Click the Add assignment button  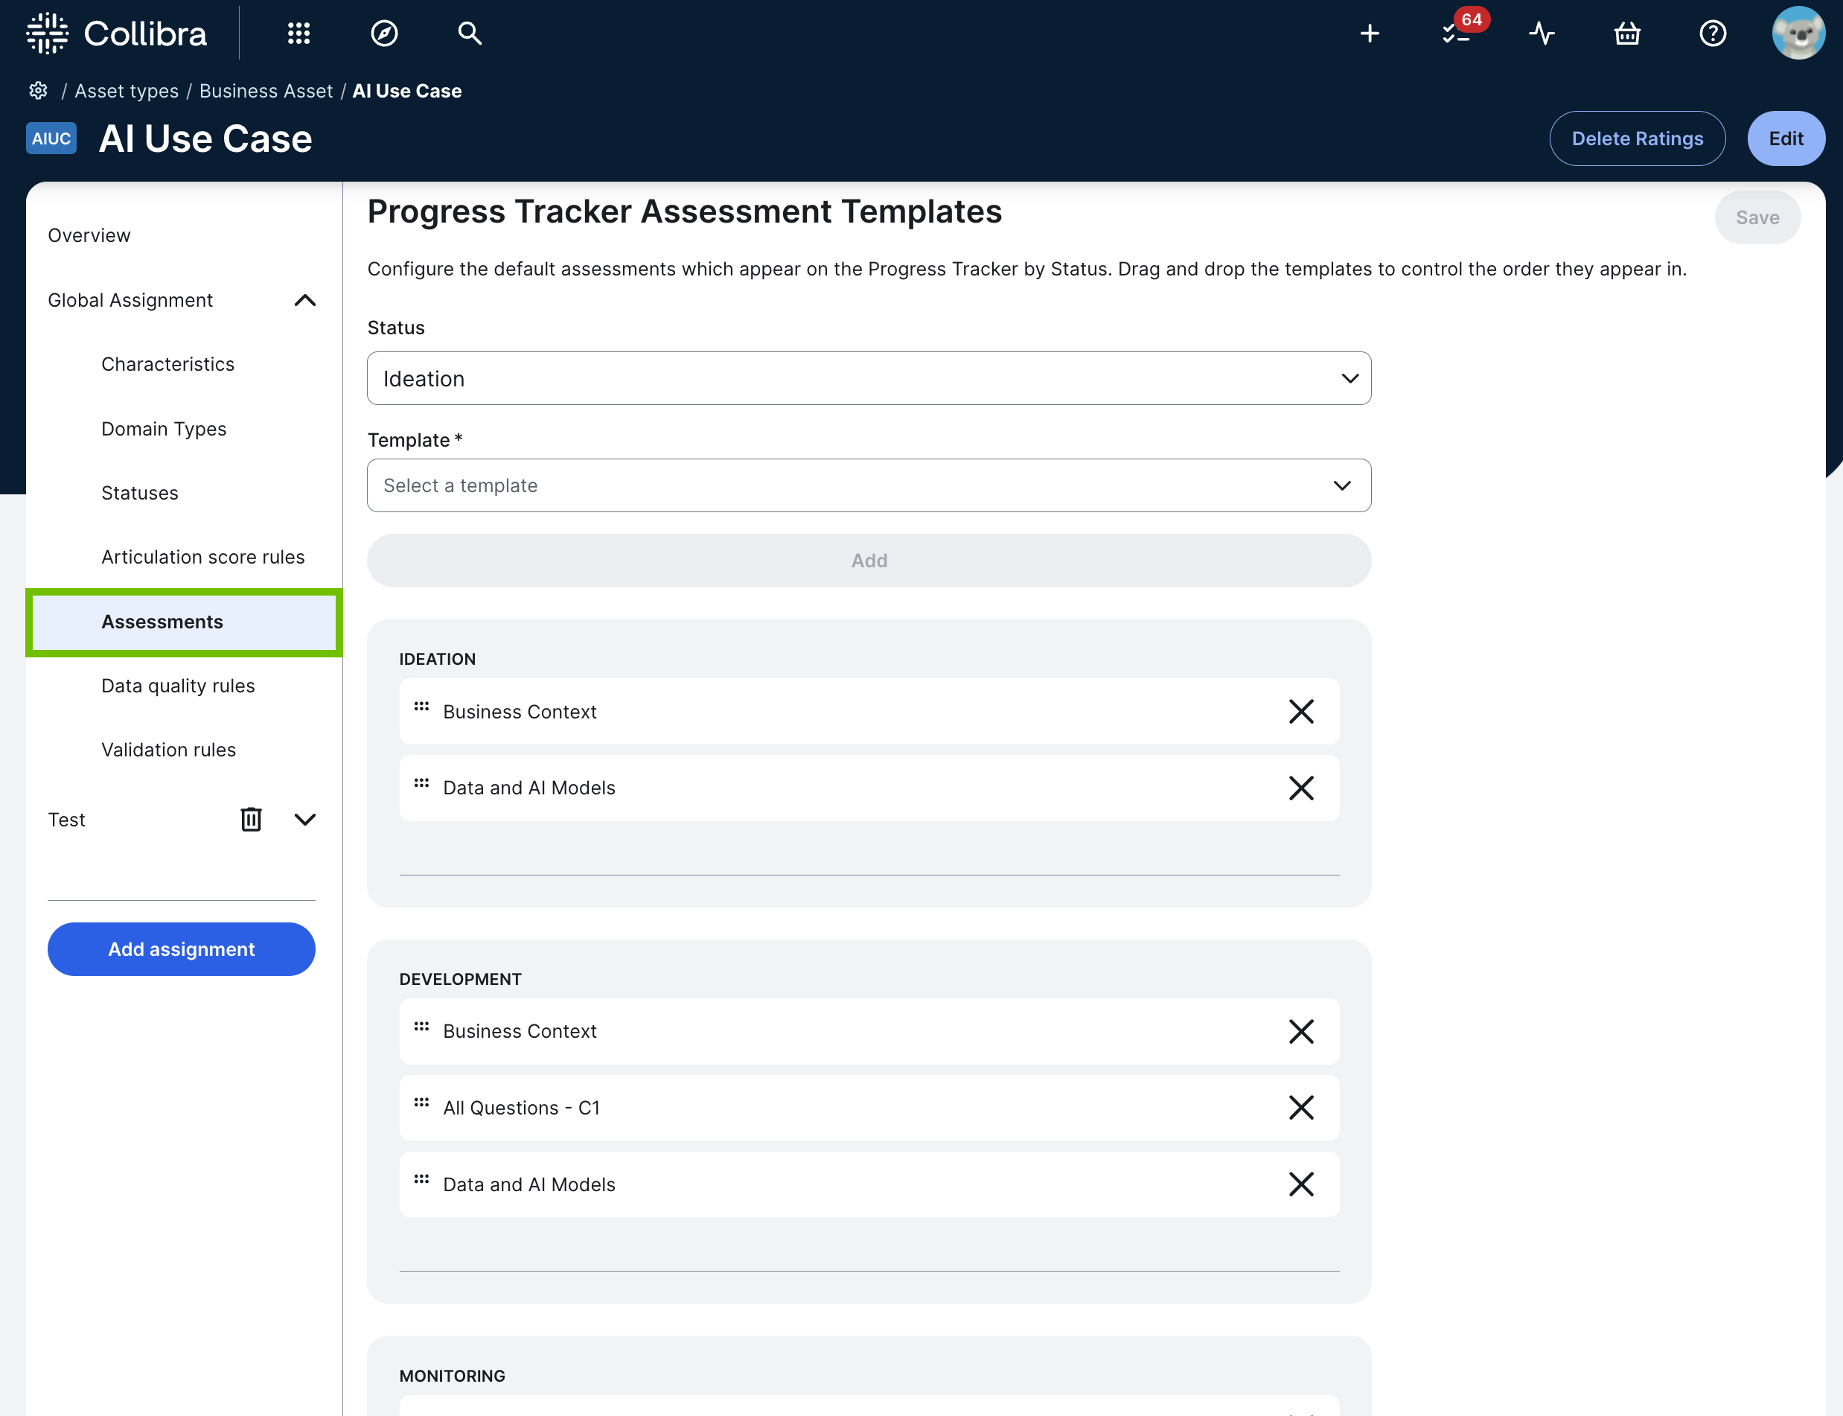[181, 949]
